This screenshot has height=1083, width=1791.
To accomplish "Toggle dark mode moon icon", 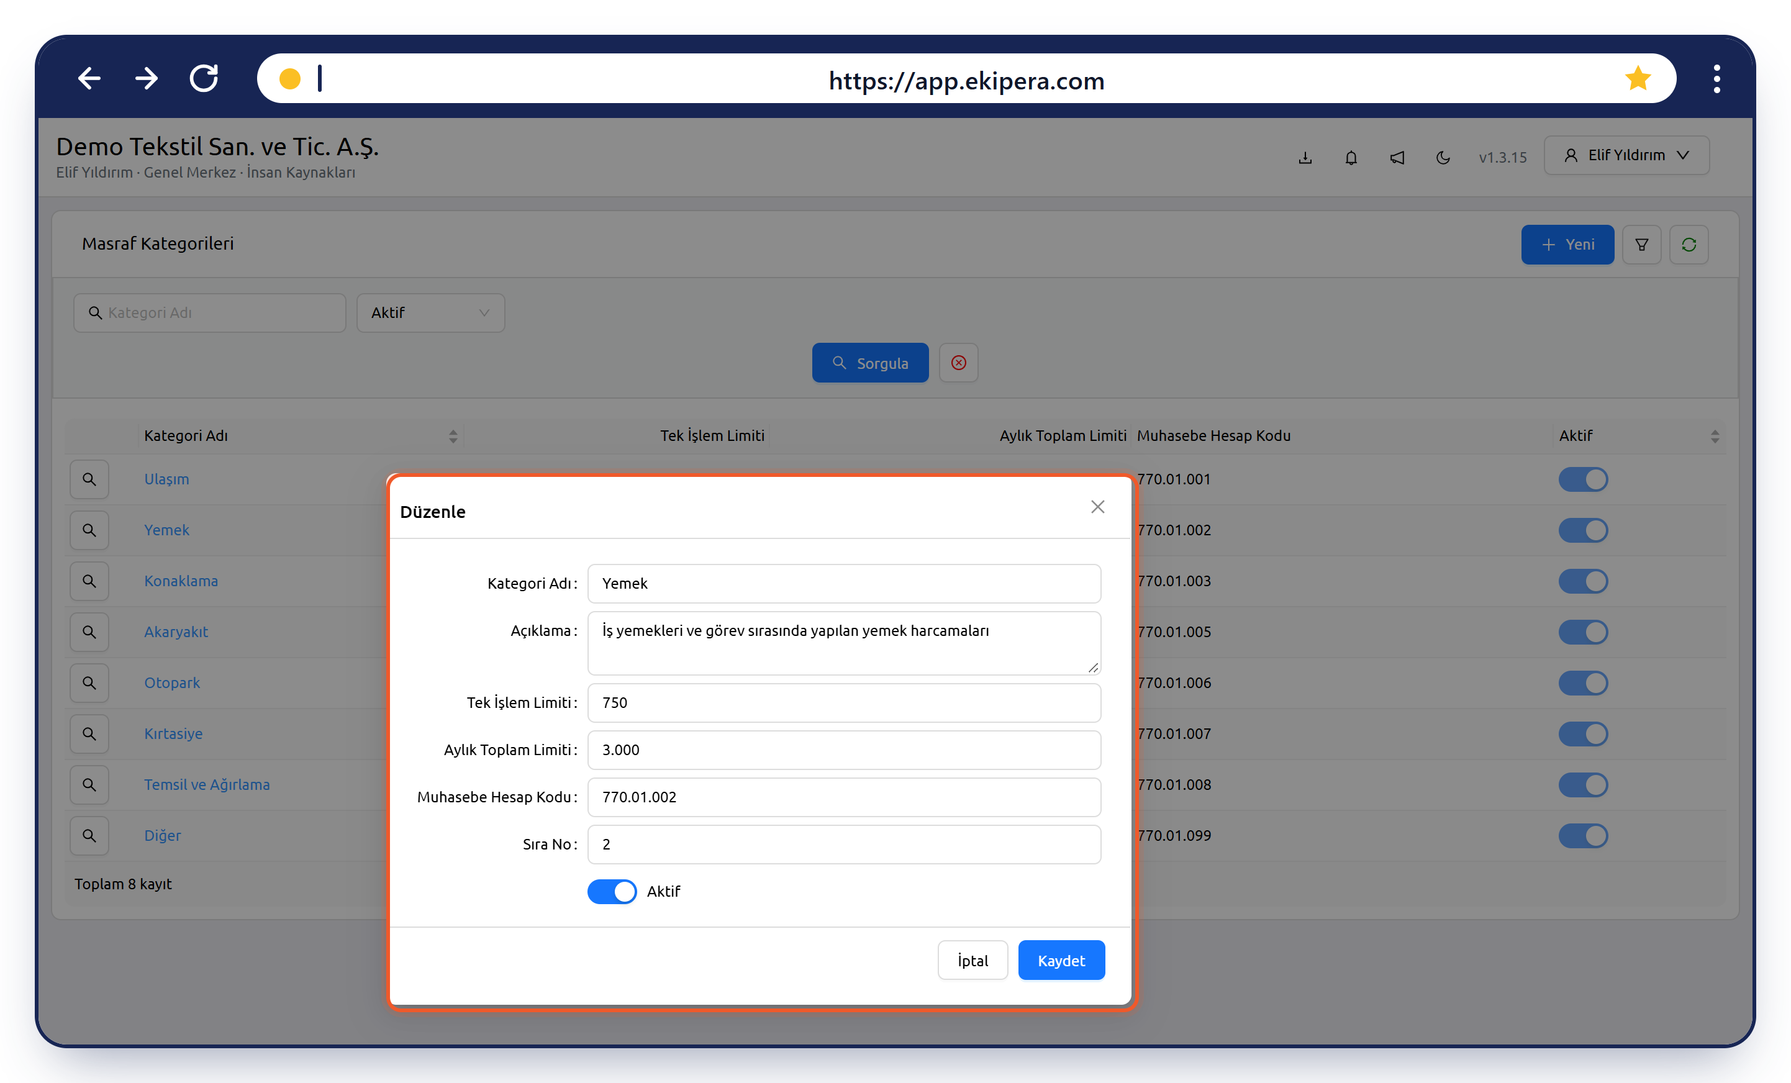I will coord(1444,157).
